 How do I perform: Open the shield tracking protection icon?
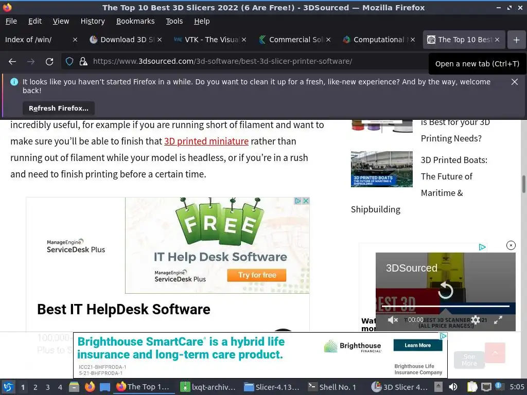[69, 62]
